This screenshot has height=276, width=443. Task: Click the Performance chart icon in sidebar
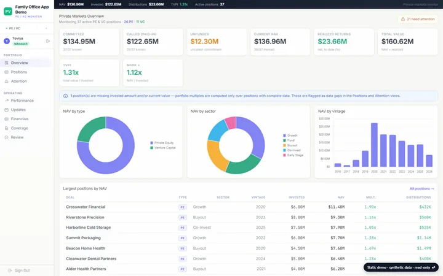tap(7, 101)
